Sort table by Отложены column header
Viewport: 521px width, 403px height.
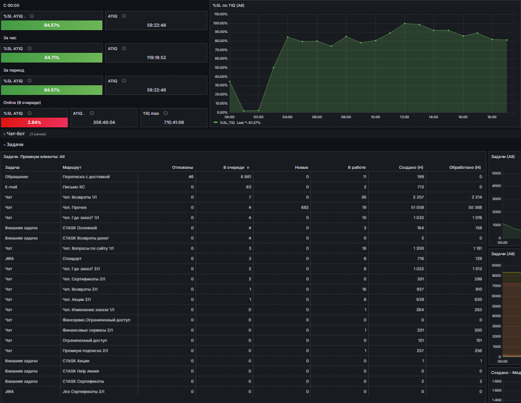tap(182, 168)
